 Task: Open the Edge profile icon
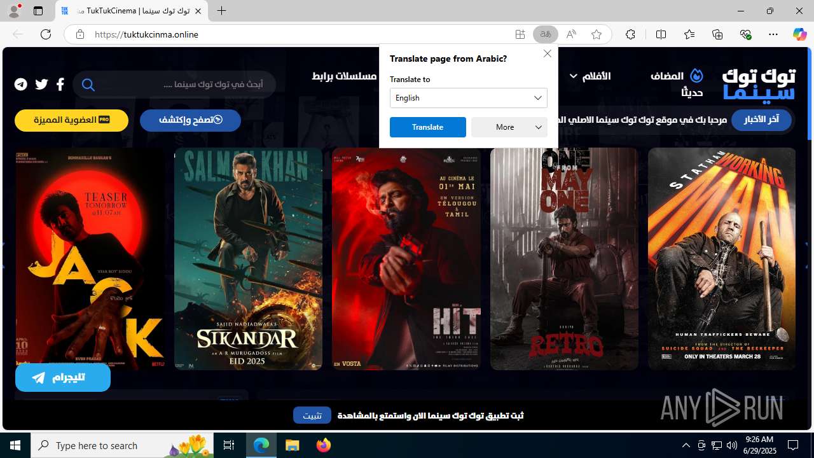click(14, 11)
